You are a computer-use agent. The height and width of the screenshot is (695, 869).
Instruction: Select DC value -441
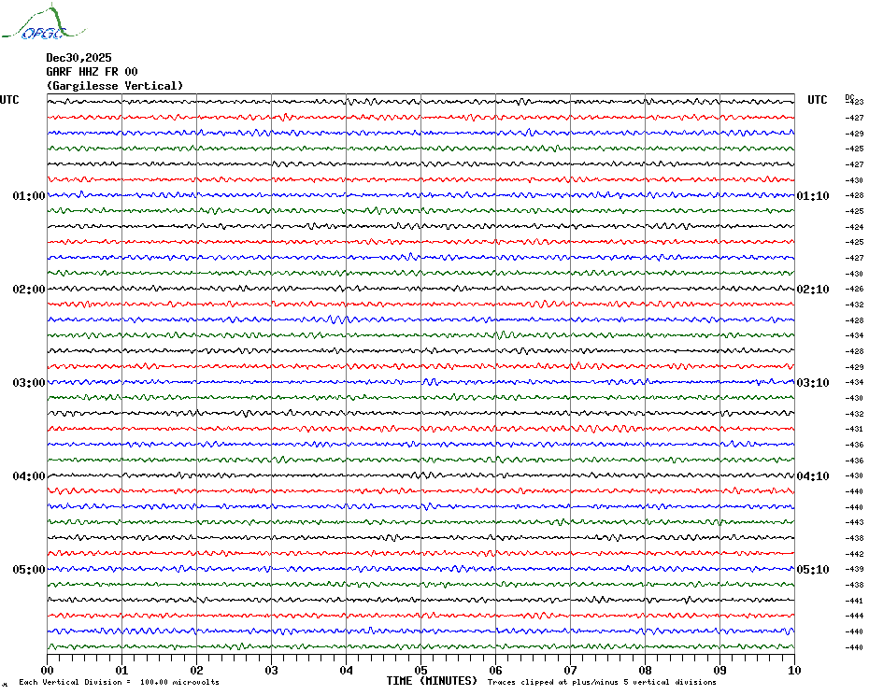point(855,601)
